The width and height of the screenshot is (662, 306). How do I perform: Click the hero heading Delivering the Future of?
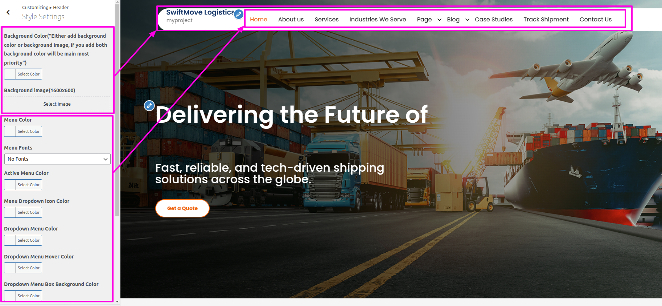(x=292, y=115)
